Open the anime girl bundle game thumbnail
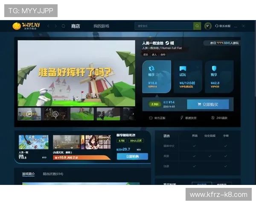The width and height of the screenshot is (256, 205). pos(98,142)
